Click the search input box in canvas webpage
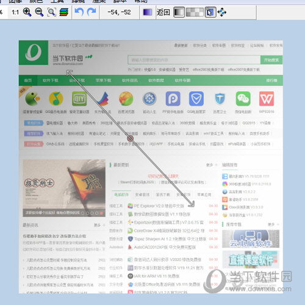 pos(194,60)
